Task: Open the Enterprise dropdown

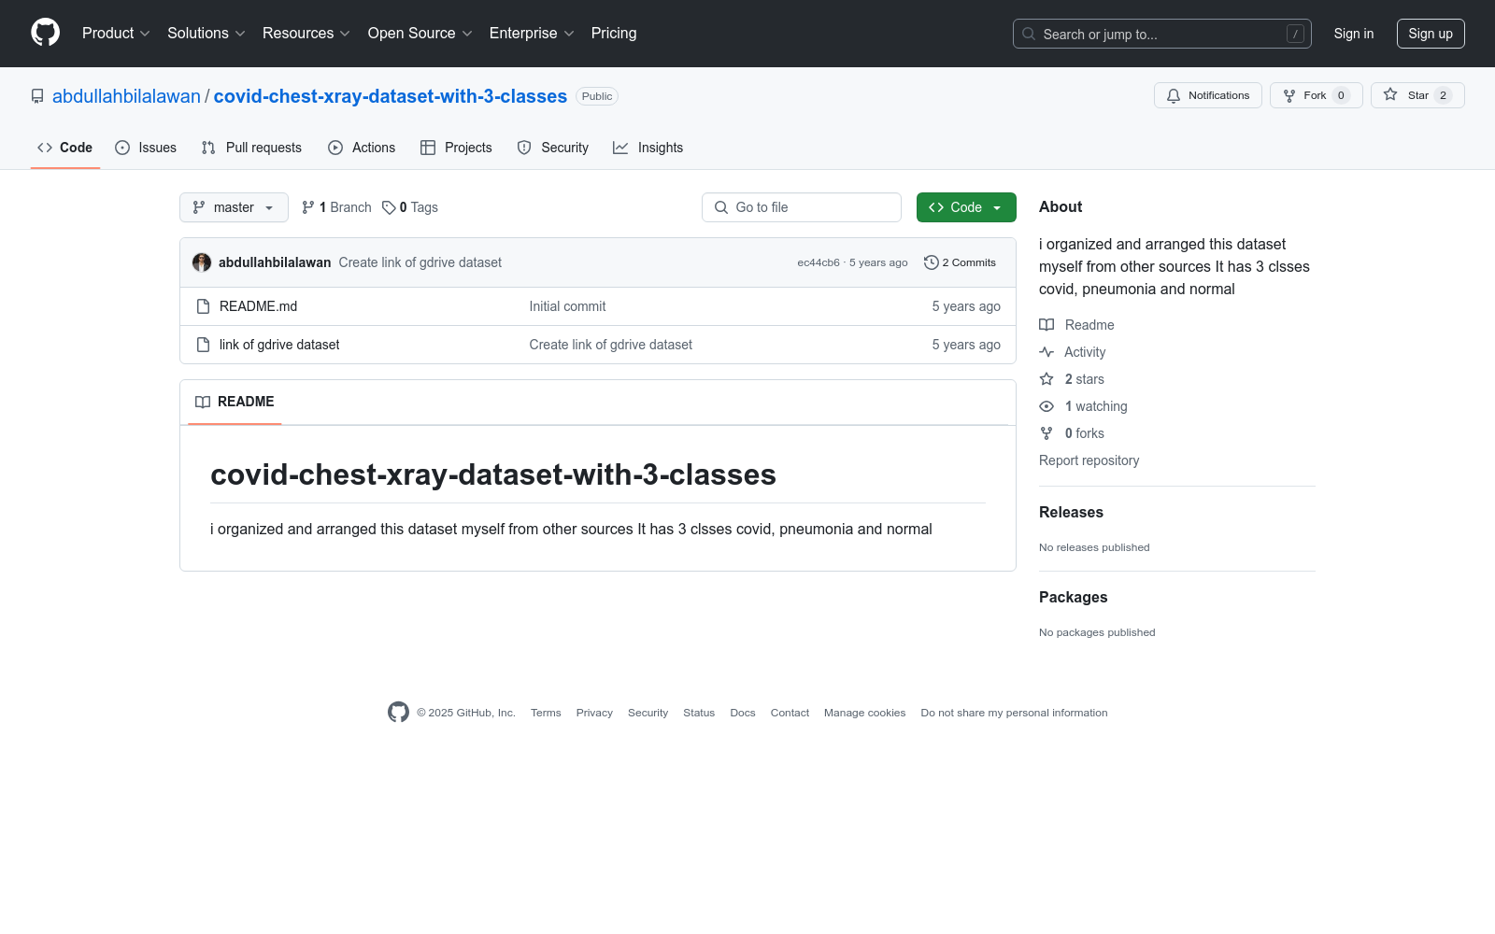Action: click(x=532, y=34)
